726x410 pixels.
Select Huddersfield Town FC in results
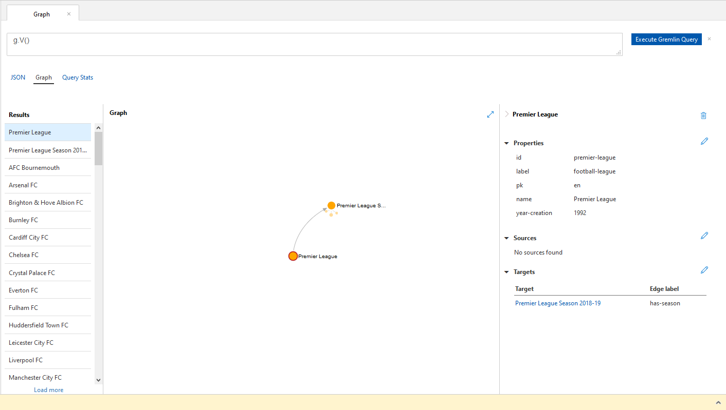48,325
